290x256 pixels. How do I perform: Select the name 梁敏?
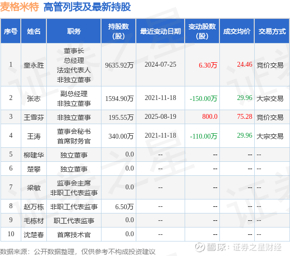click(x=34, y=188)
